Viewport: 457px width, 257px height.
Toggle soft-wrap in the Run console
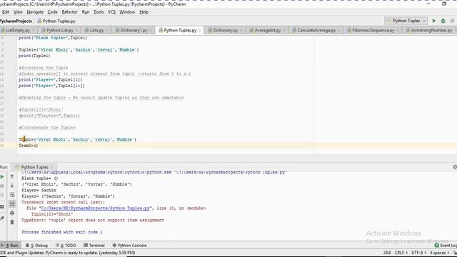click(x=12, y=195)
